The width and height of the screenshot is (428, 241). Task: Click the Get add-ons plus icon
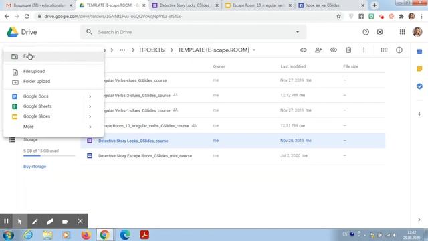click(419, 114)
